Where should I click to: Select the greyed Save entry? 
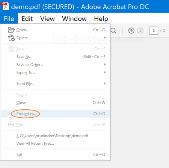55,49
